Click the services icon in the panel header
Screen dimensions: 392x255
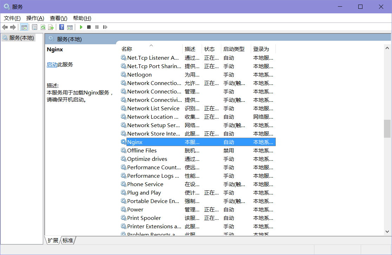coord(51,39)
